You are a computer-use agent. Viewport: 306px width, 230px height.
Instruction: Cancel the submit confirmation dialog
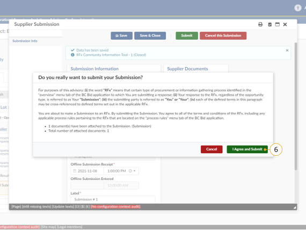click(212, 149)
